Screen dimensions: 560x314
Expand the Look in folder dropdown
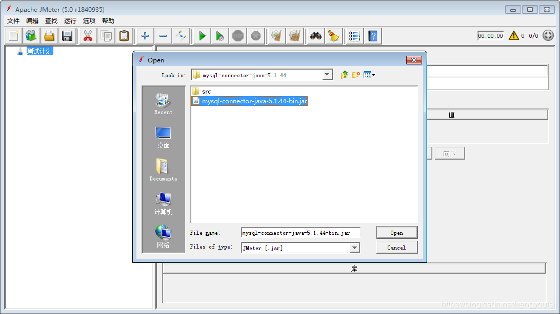pos(327,75)
